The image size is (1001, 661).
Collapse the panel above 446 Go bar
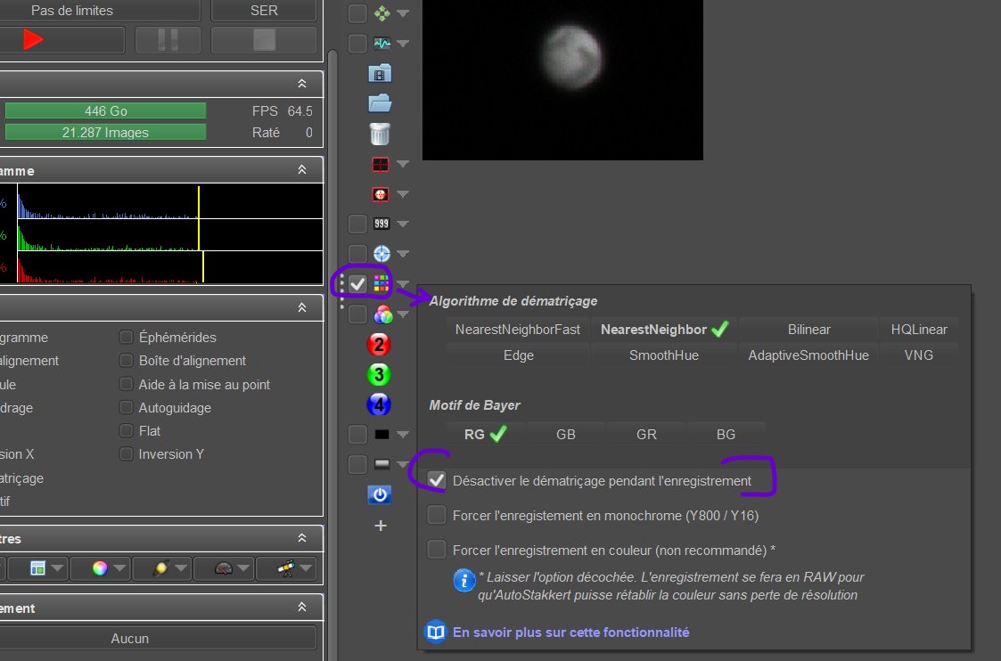click(x=302, y=84)
